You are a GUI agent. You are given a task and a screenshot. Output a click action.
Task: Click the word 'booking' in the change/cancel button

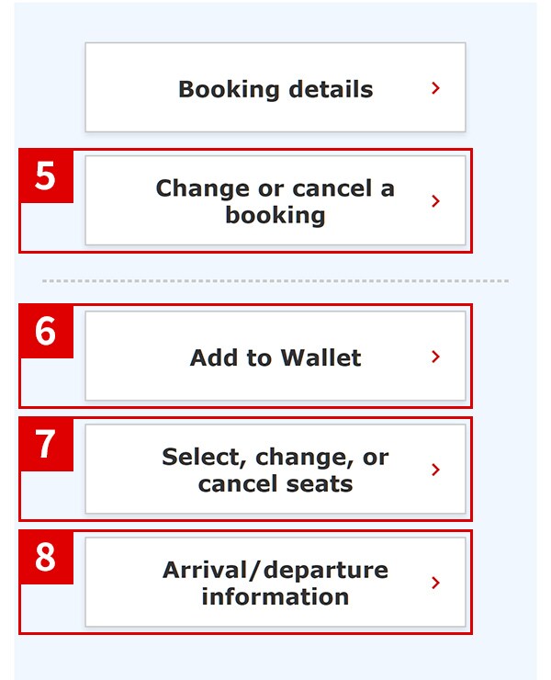pyautogui.click(x=275, y=216)
